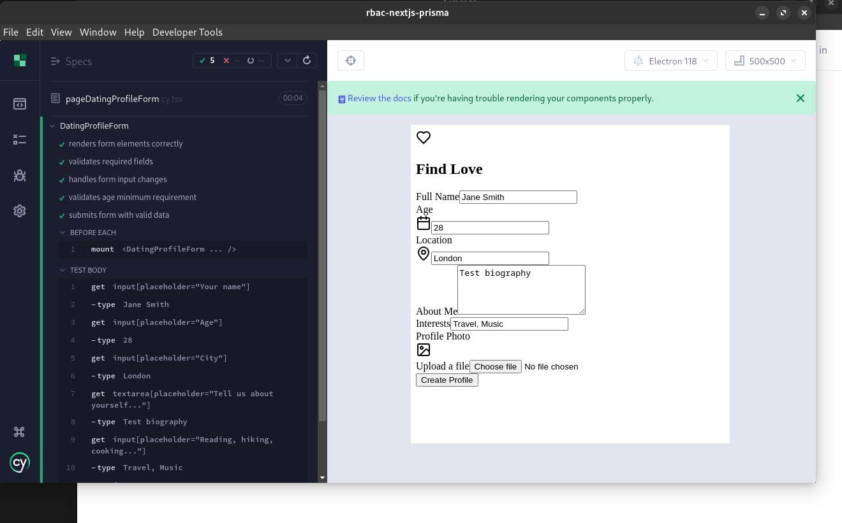842x523 pixels.
Task: Open keyboard shortcuts command icon
Action: [19, 432]
